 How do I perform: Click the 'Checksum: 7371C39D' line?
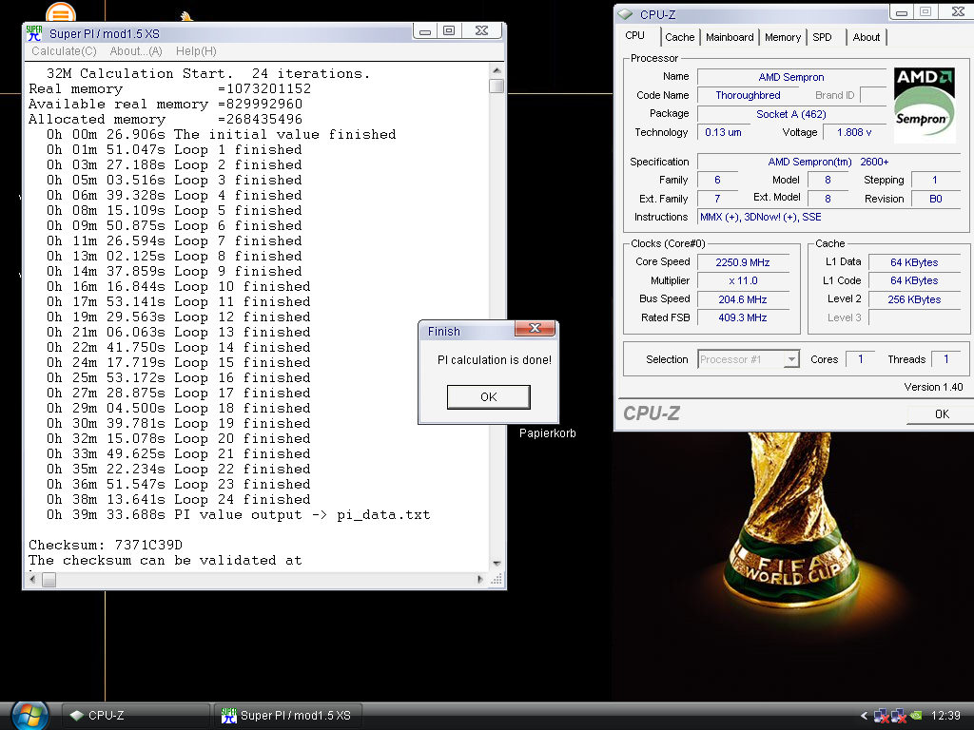pyautogui.click(x=106, y=545)
